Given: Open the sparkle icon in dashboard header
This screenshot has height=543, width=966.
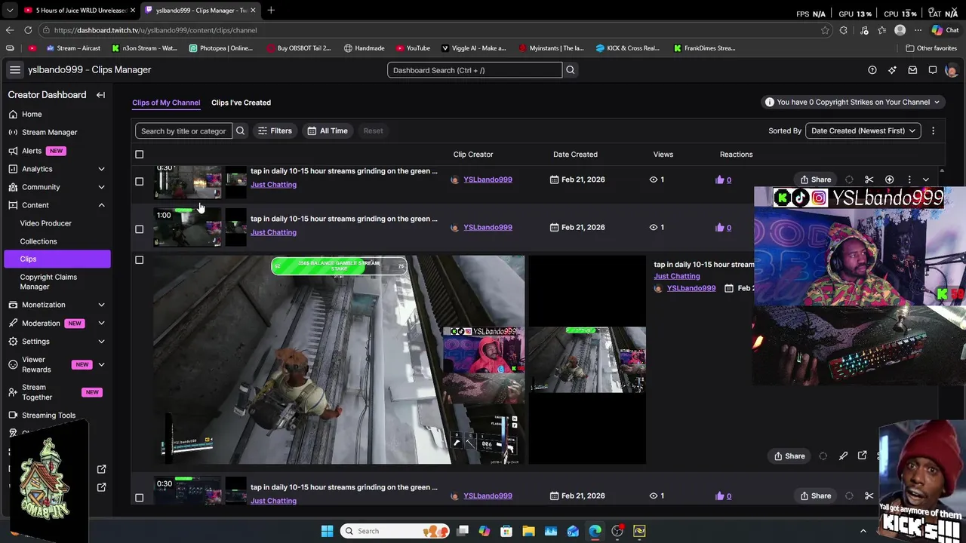Looking at the screenshot, I should (892, 70).
